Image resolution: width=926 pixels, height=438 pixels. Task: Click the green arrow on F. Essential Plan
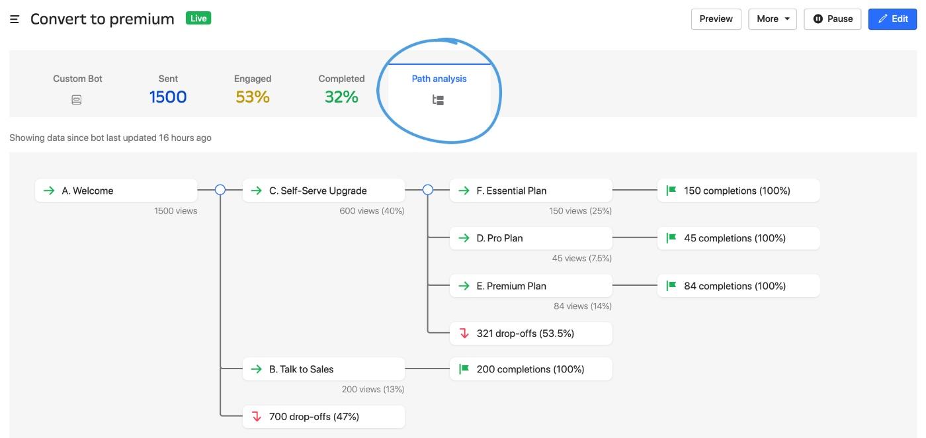point(464,191)
